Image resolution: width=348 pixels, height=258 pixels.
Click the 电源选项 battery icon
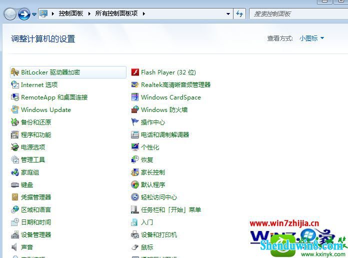tap(15, 147)
